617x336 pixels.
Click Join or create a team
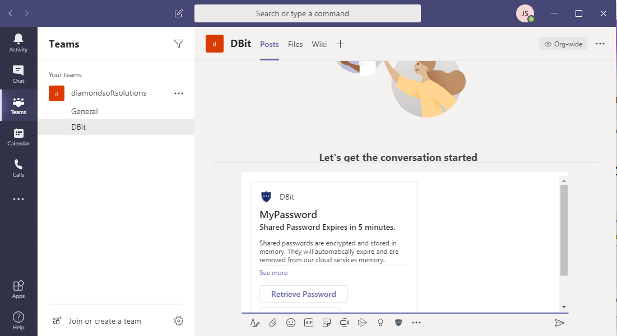97,321
